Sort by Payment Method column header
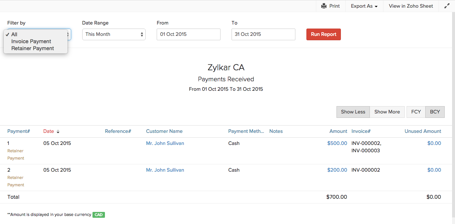Image resolution: width=455 pixels, height=224 pixels. pos(246,131)
